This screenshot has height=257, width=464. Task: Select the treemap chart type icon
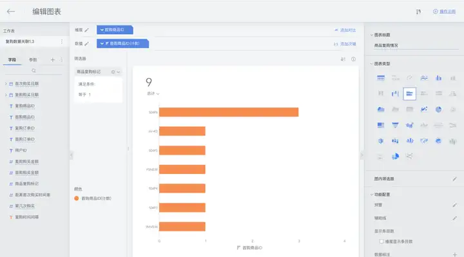pos(381,125)
